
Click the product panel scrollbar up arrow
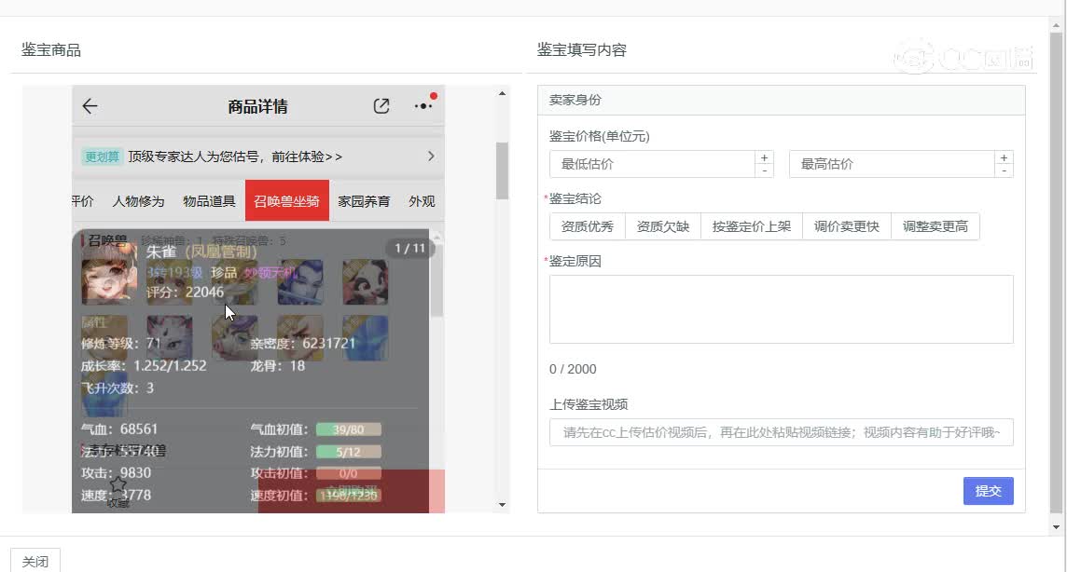pos(502,93)
